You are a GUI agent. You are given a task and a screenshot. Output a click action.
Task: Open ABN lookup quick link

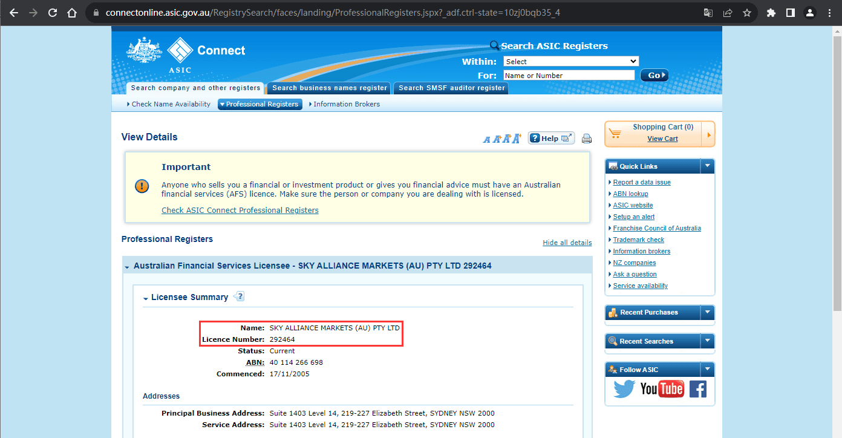click(630, 194)
